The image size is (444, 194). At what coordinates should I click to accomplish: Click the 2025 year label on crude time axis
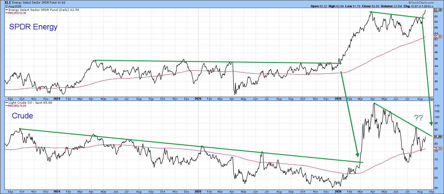[x=198, y=192]
